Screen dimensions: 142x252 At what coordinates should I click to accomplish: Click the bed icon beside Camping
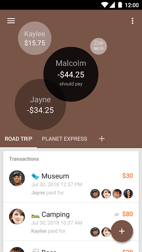[35, 215]
